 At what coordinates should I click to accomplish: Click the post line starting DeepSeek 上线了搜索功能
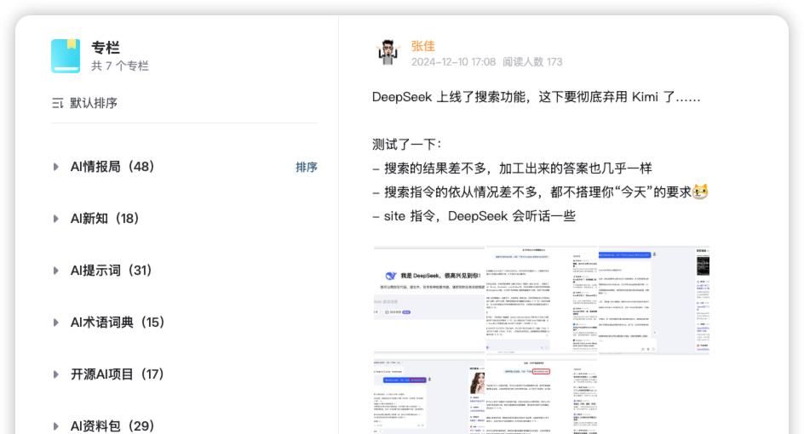(537, 97)
